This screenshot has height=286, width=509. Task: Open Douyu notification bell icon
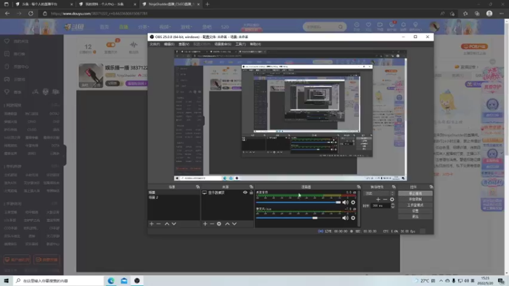(x=403, y=25)
